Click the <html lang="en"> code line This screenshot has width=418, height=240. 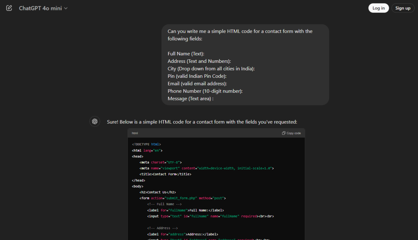[x=147, y=150]
